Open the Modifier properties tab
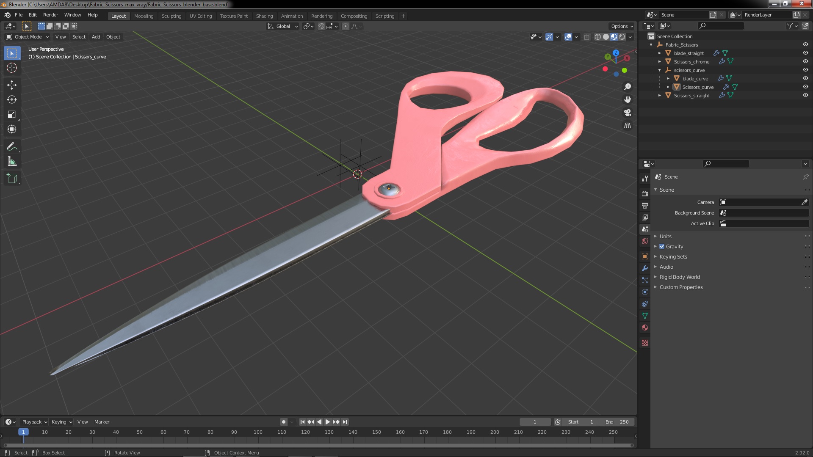This screenshot has height=457, width=813. tap(645, 268)
